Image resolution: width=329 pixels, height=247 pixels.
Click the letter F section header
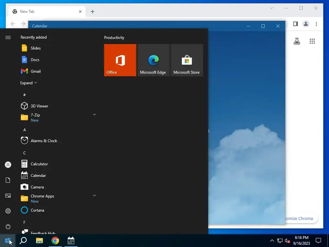[24, 222]
